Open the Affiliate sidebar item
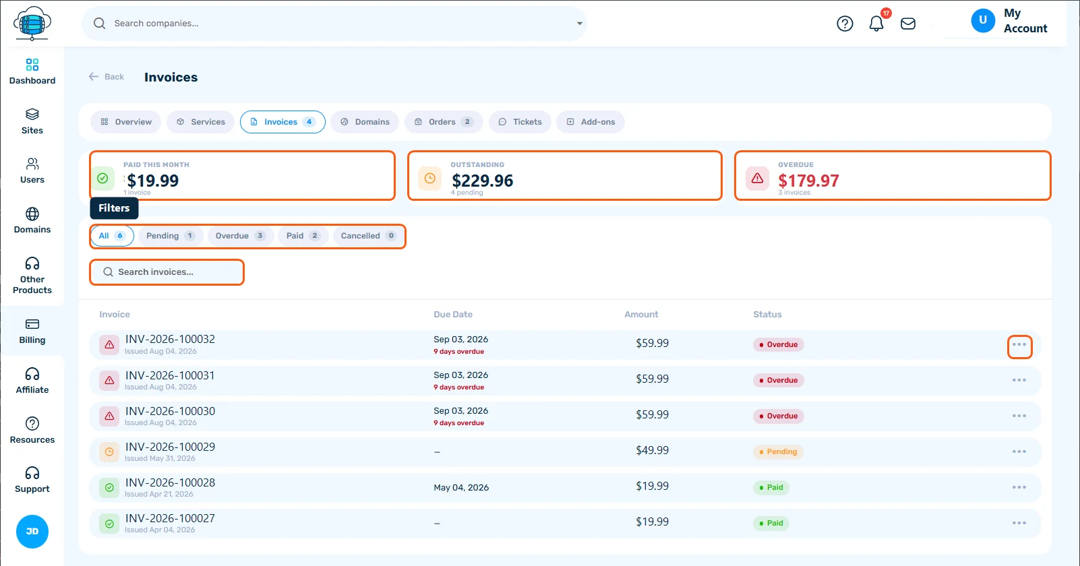 coord(32,381)
